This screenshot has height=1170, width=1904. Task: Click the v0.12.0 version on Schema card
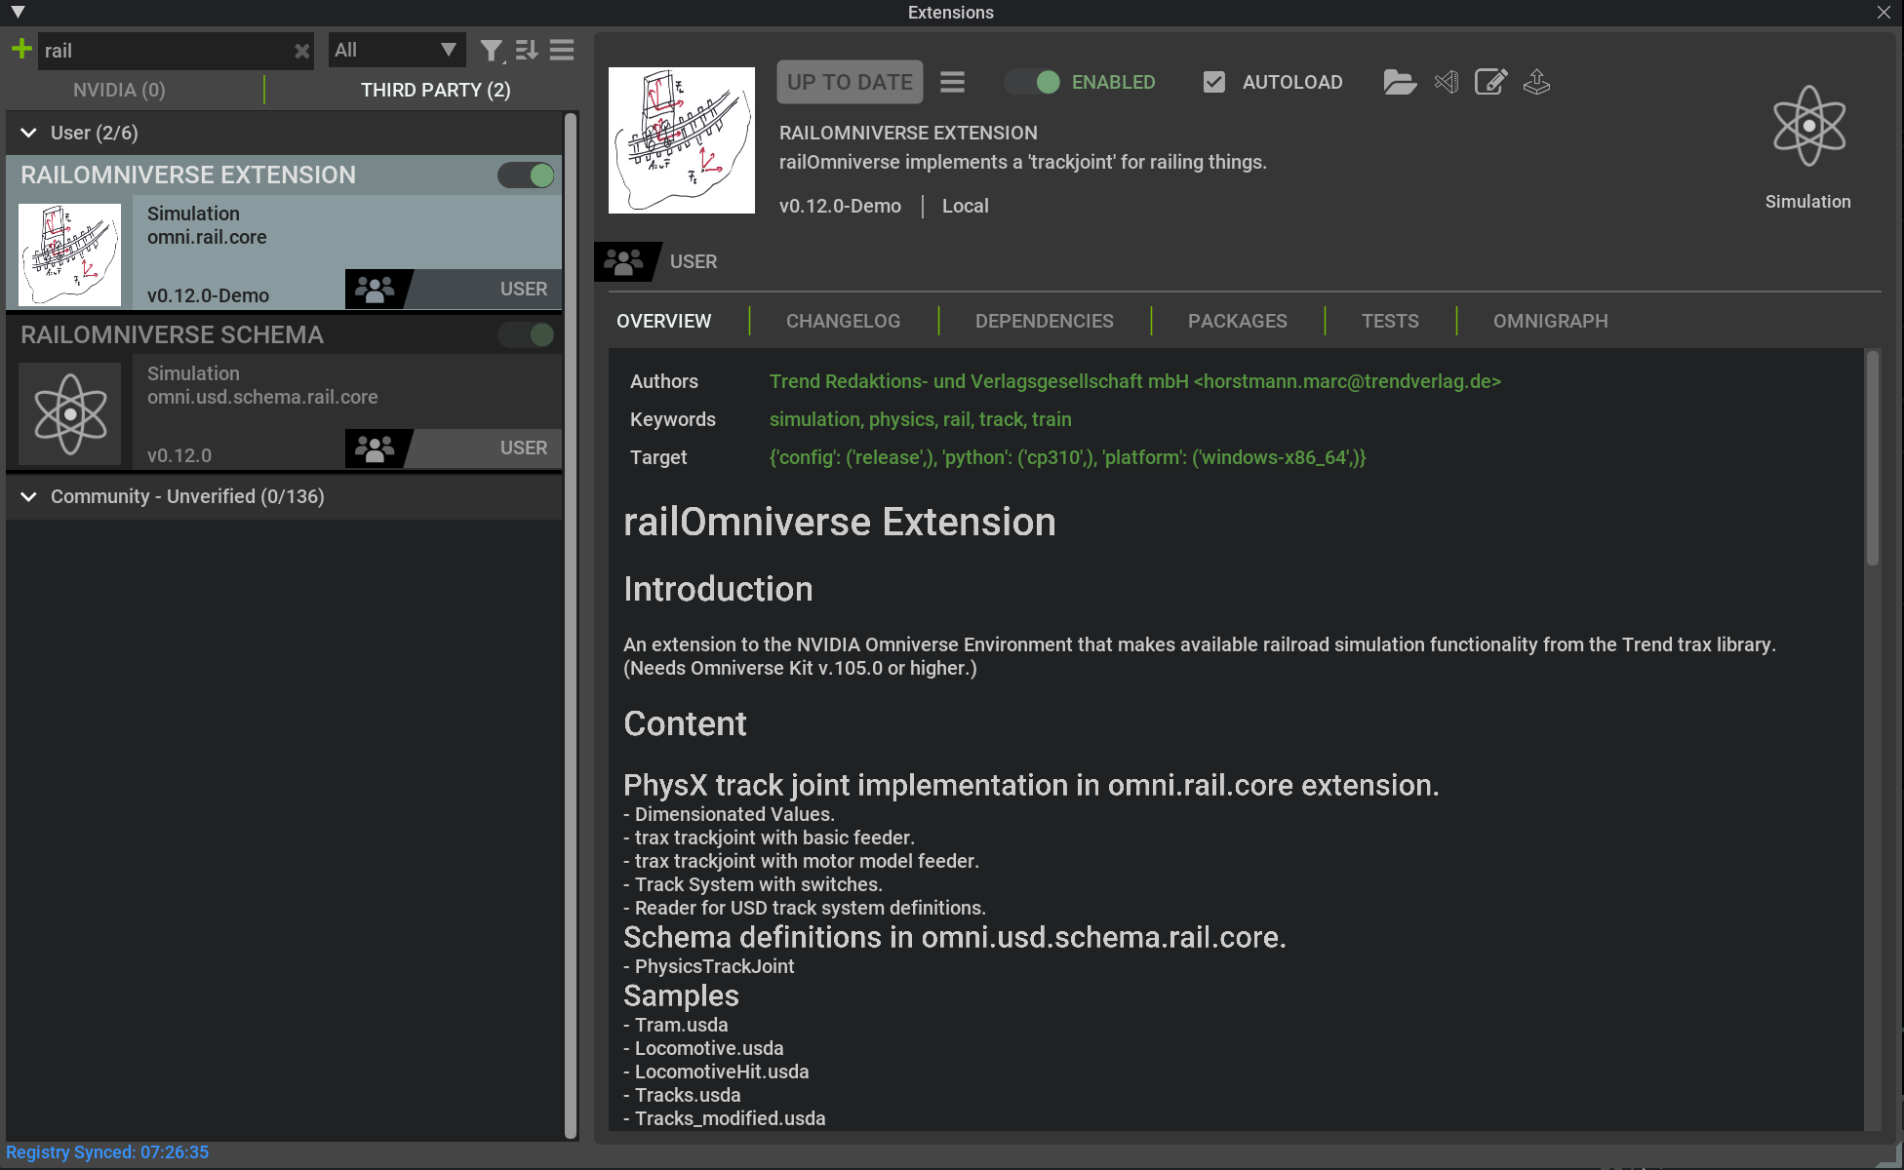tap(179, 455)
